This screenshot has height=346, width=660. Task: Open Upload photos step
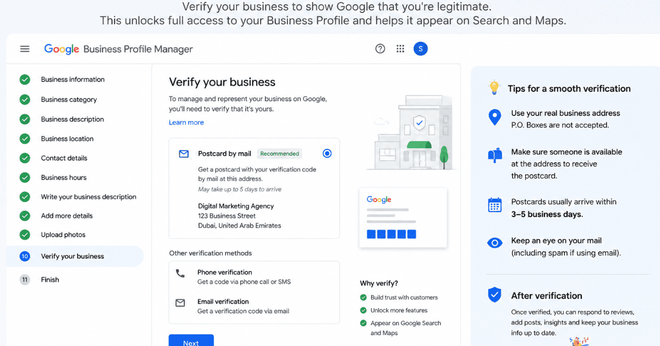(63, 235)
